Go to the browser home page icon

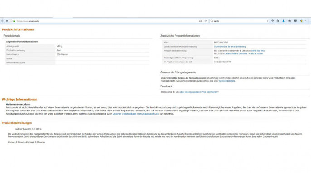point(289,21)
